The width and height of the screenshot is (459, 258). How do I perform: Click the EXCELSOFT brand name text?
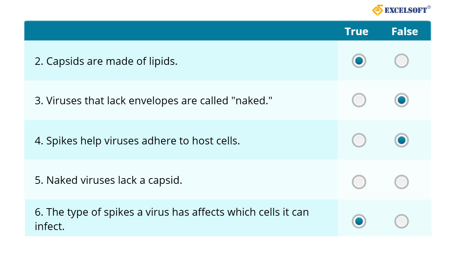coord(406,10)
